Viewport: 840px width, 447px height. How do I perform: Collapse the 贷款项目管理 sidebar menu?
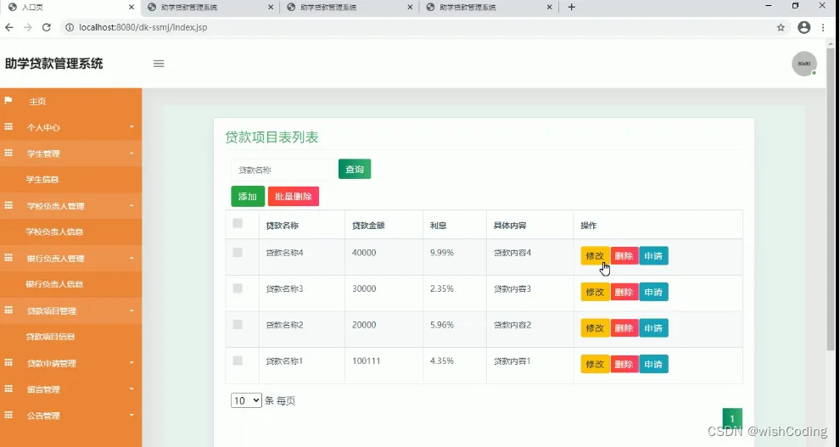coord(70,311)
